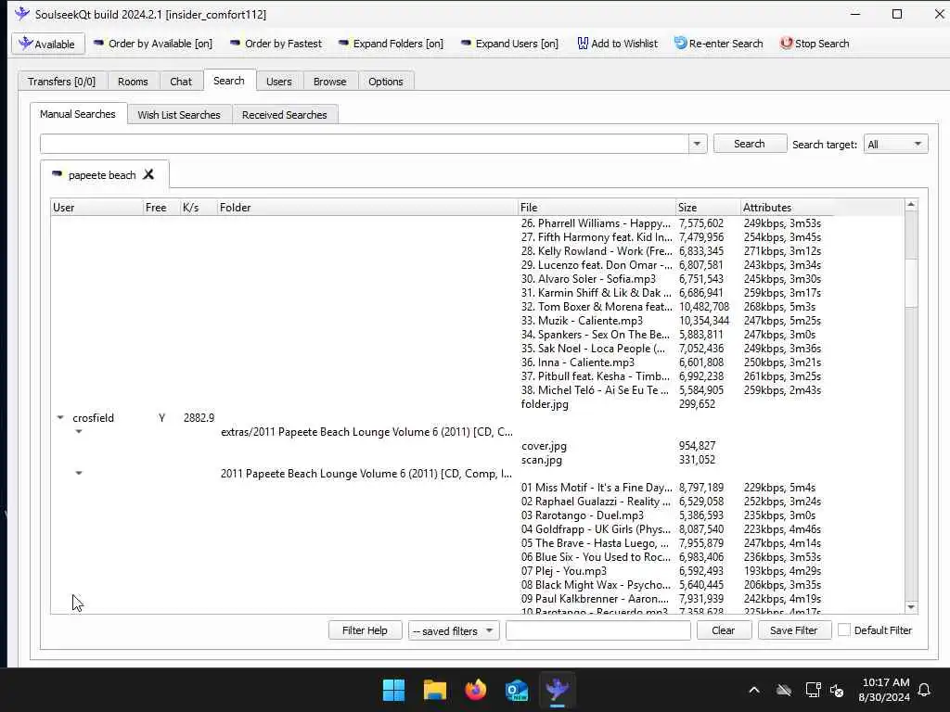Click the Filter Help button

pyautogui.click(x=365, y=630)
